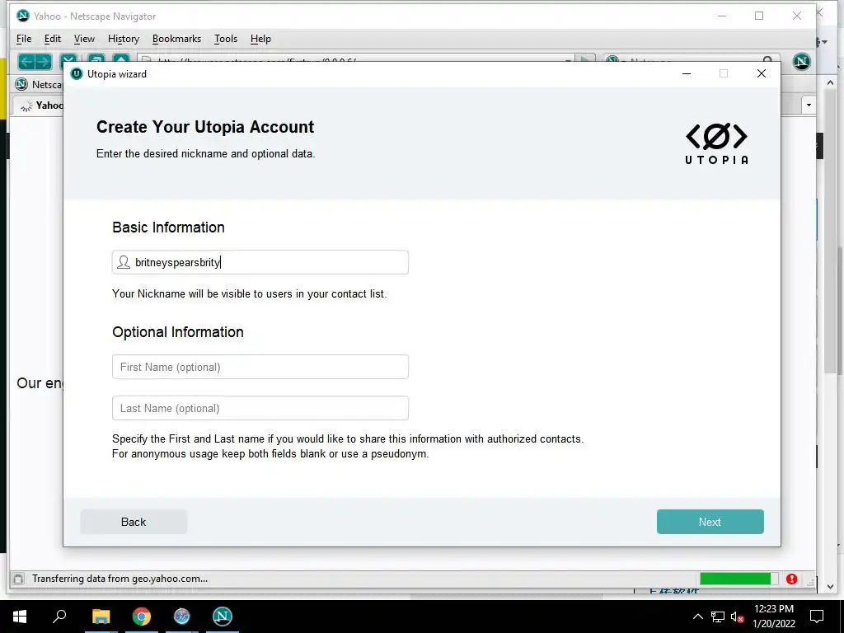
Task: Open the Windows Start menu
Action: click(x=20, y=617)
